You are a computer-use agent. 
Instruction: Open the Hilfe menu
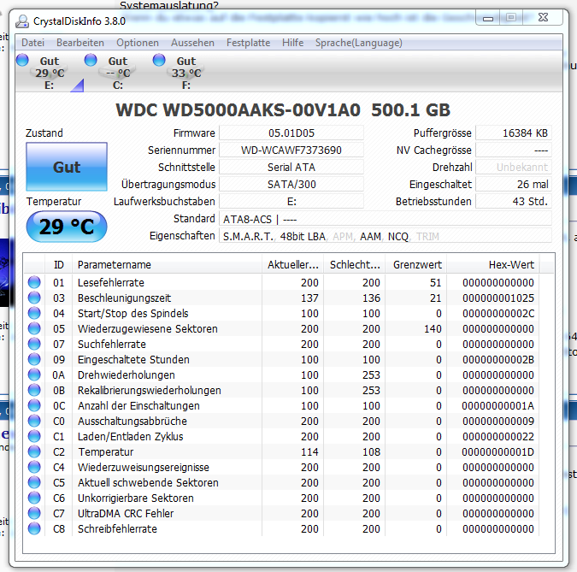point(293,43)
